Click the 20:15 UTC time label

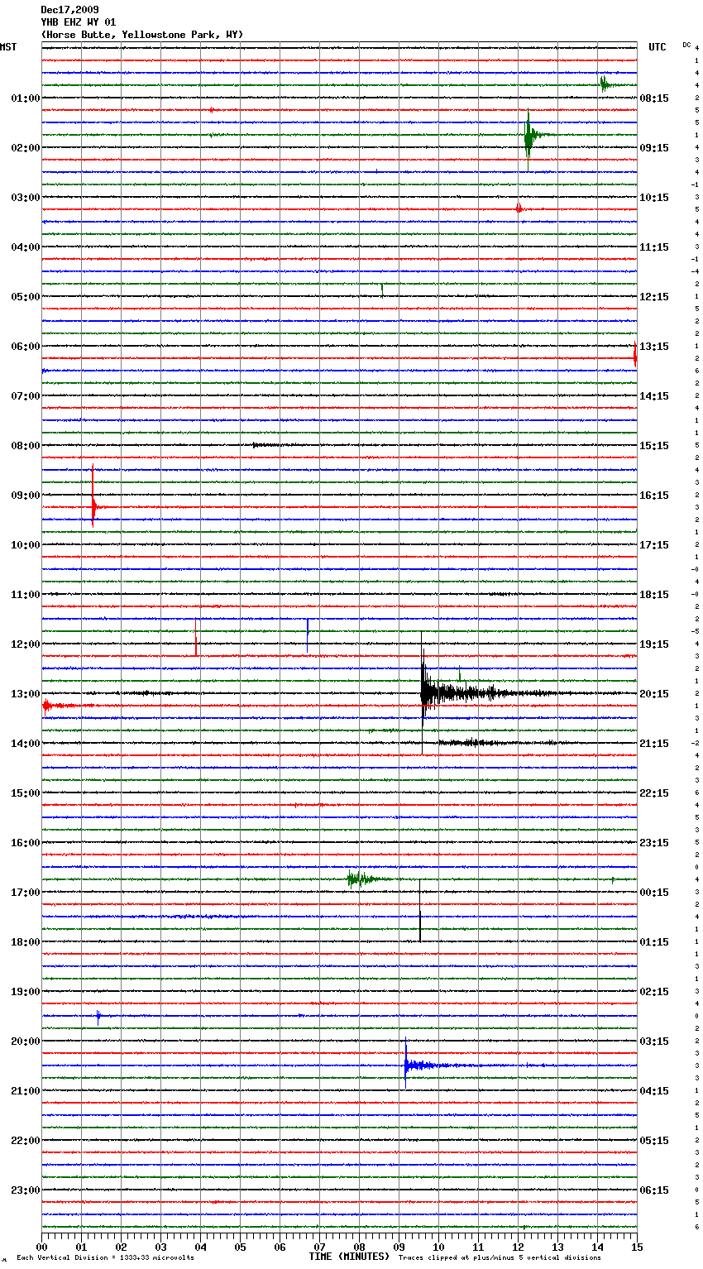click(x=654, y=694)
